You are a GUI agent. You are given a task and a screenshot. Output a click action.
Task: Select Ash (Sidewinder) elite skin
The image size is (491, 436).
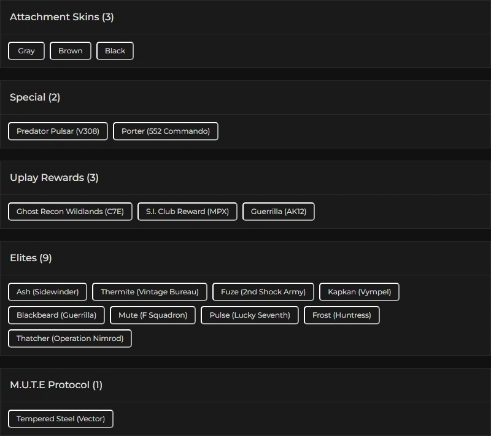tap(48, 292)
